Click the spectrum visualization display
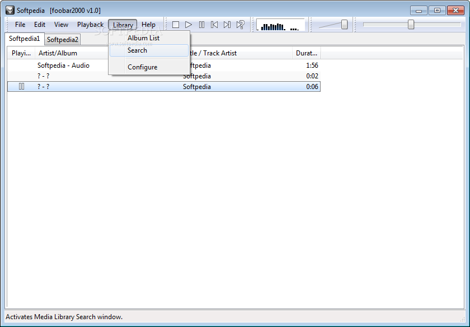This screenshot has width=470, height=327. click(280, 25)
